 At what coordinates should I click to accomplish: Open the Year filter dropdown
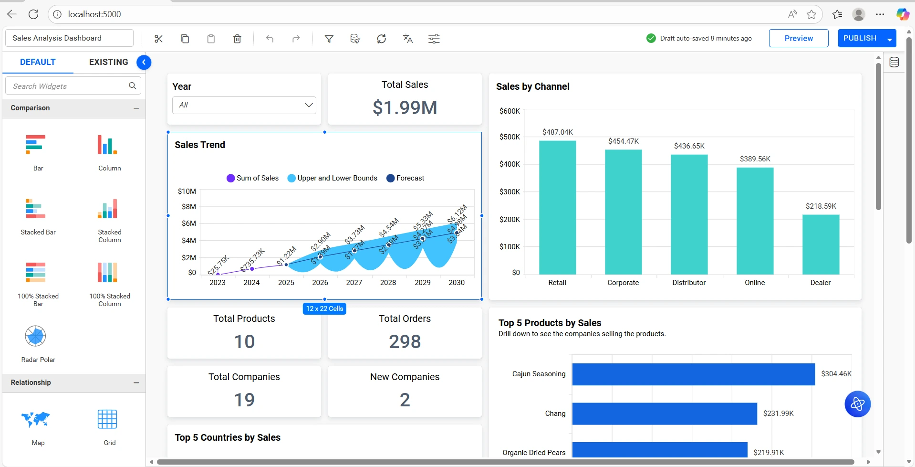[244, 105]
